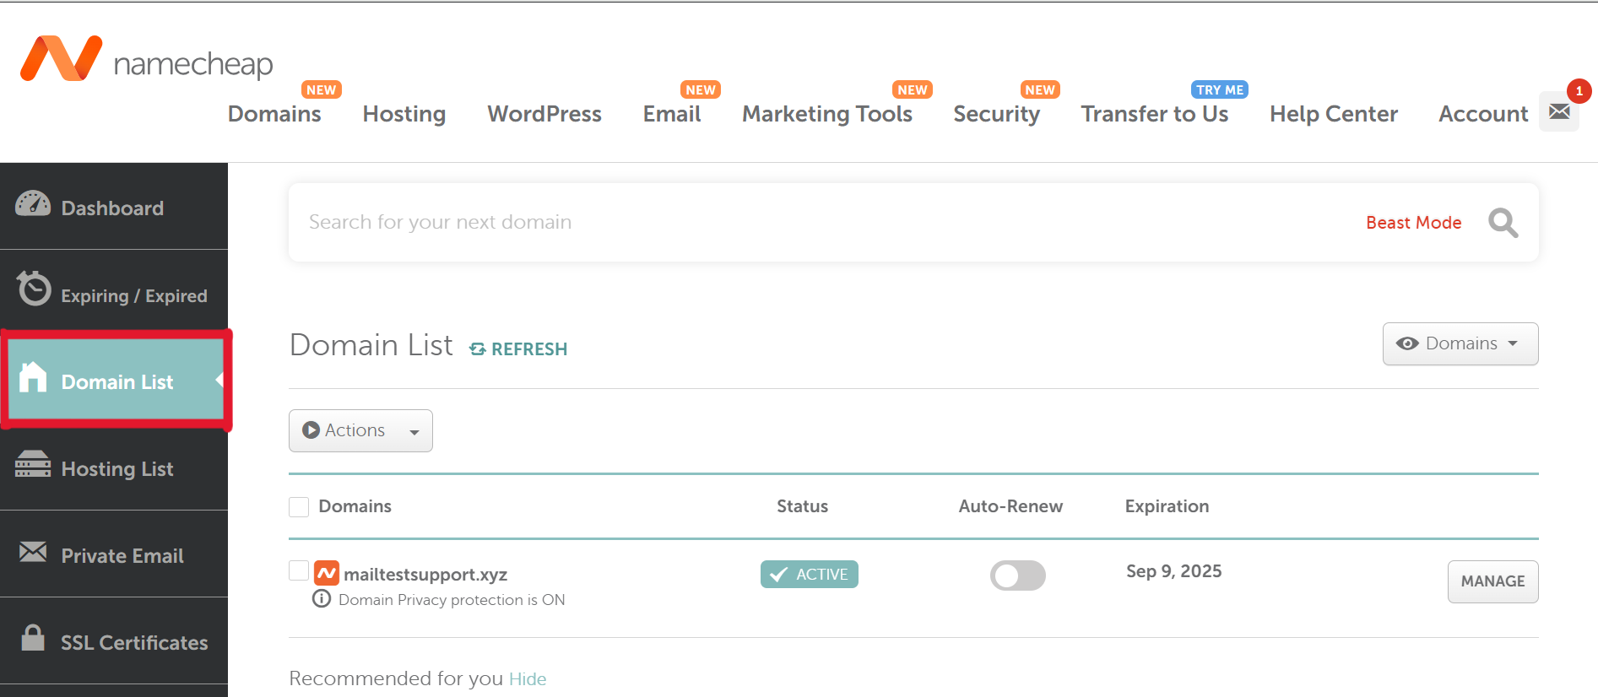Open the Email top menu

671,114
